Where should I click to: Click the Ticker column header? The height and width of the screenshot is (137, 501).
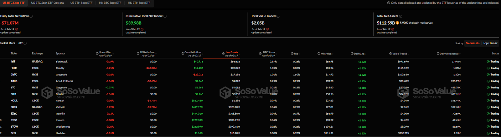tap(14, 54)
